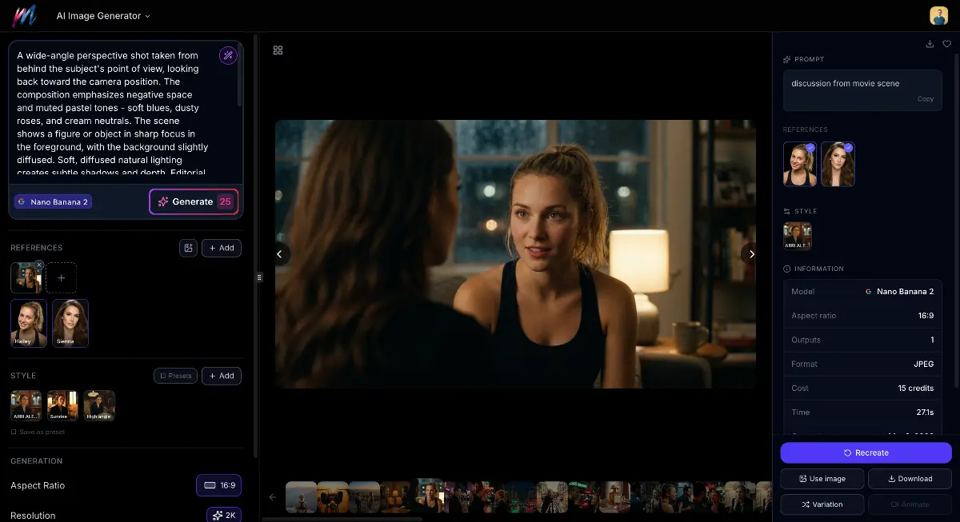Click the download icon at top right
Viewport: 960px width, 522px height.
coord(930,44)
